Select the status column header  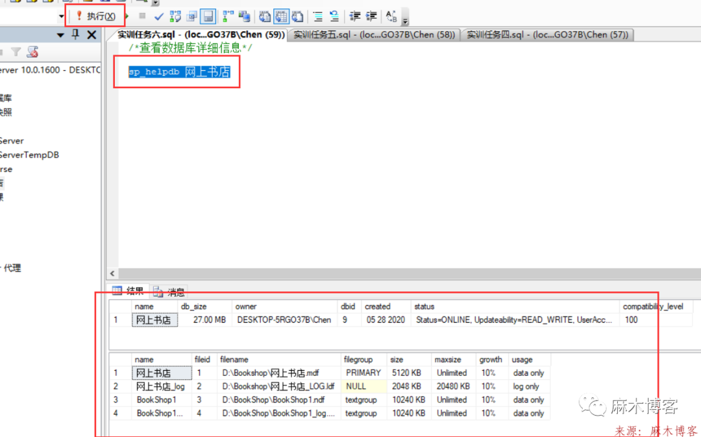(x=515, y=306)
